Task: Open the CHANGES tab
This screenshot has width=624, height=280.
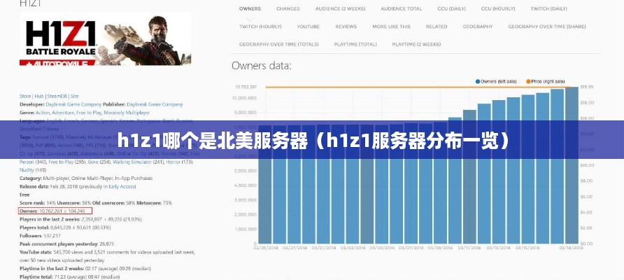Action: coord(288,9)
